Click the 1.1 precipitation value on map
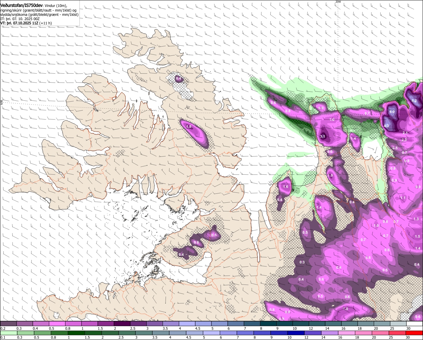This screenshot has height=340, width=423. point(403,198)
